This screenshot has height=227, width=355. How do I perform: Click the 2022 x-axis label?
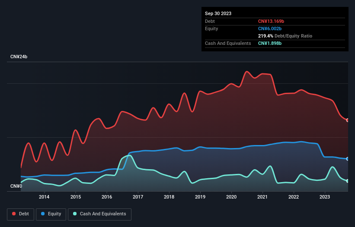coord(294,197)
